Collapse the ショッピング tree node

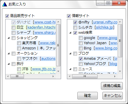click(9, 38)
